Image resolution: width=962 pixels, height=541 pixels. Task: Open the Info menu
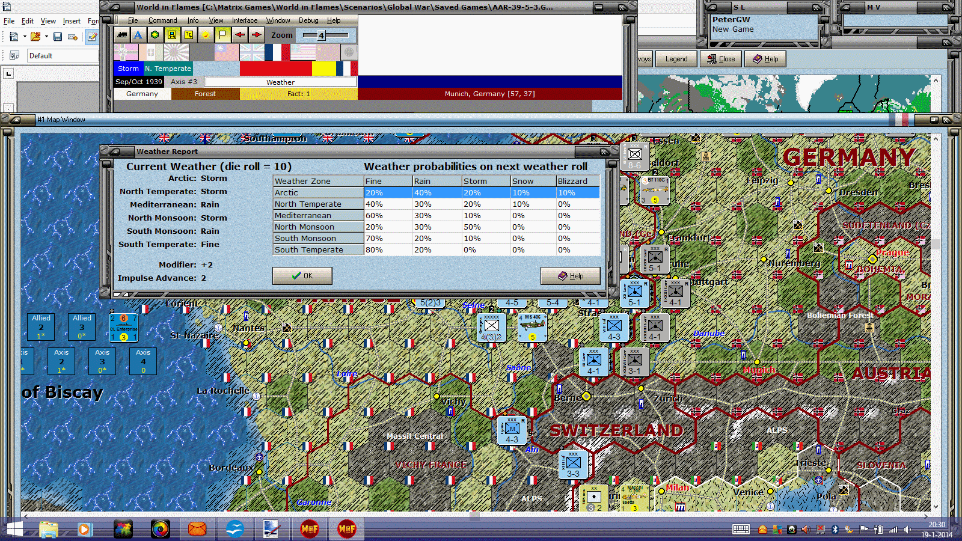[193, 20]
